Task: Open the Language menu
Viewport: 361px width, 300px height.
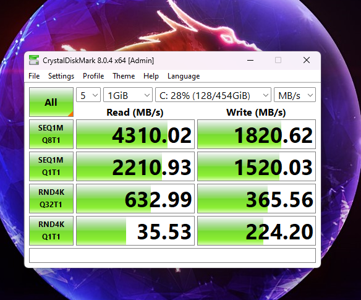Action: coord(184,76)
